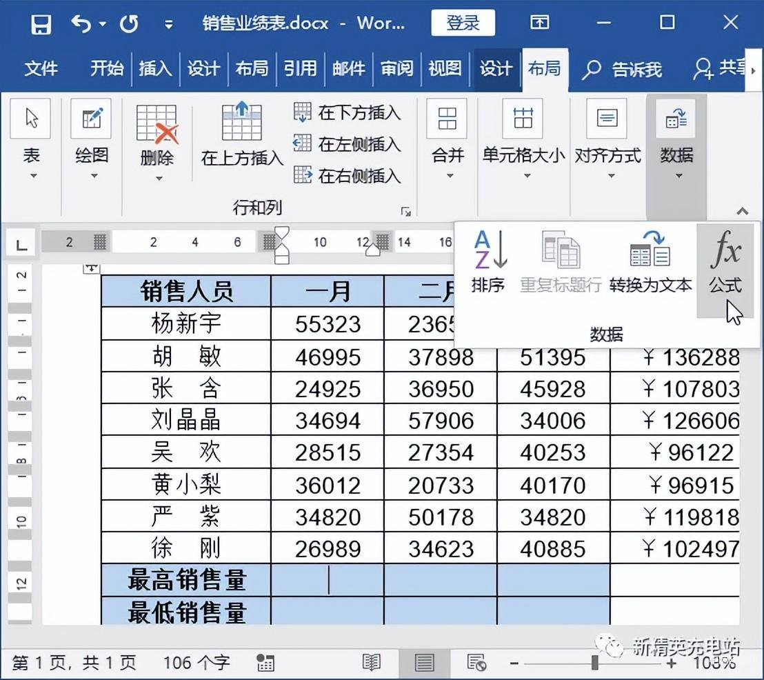Click 在下方插入 insert below
This screenshot has width=764, height=680.
click(348, 112)
